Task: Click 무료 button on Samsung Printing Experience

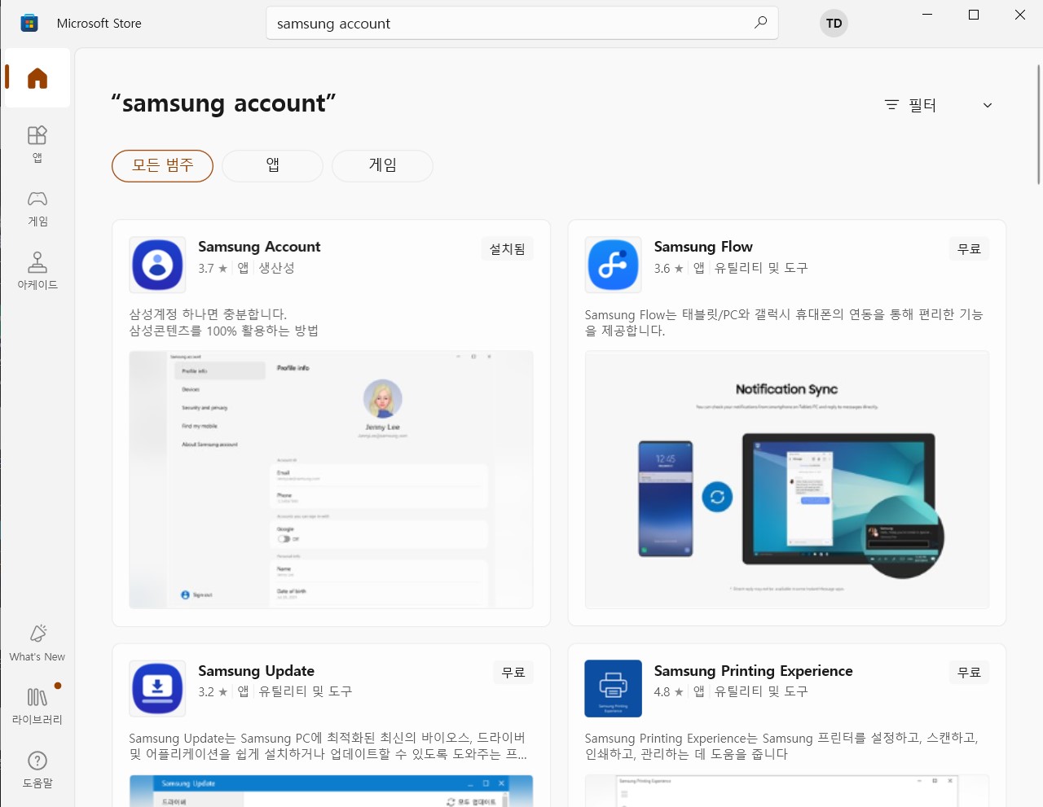Action: tap(969, 673)
